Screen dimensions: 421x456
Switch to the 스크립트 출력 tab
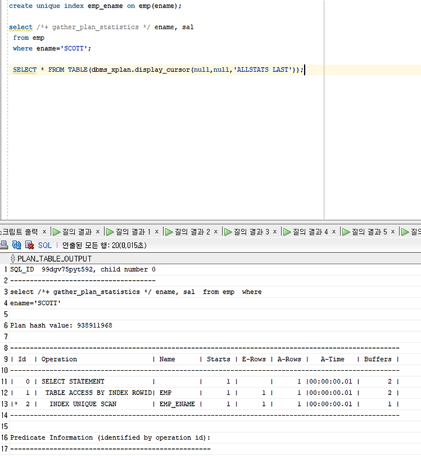click(x=19, y=232)
